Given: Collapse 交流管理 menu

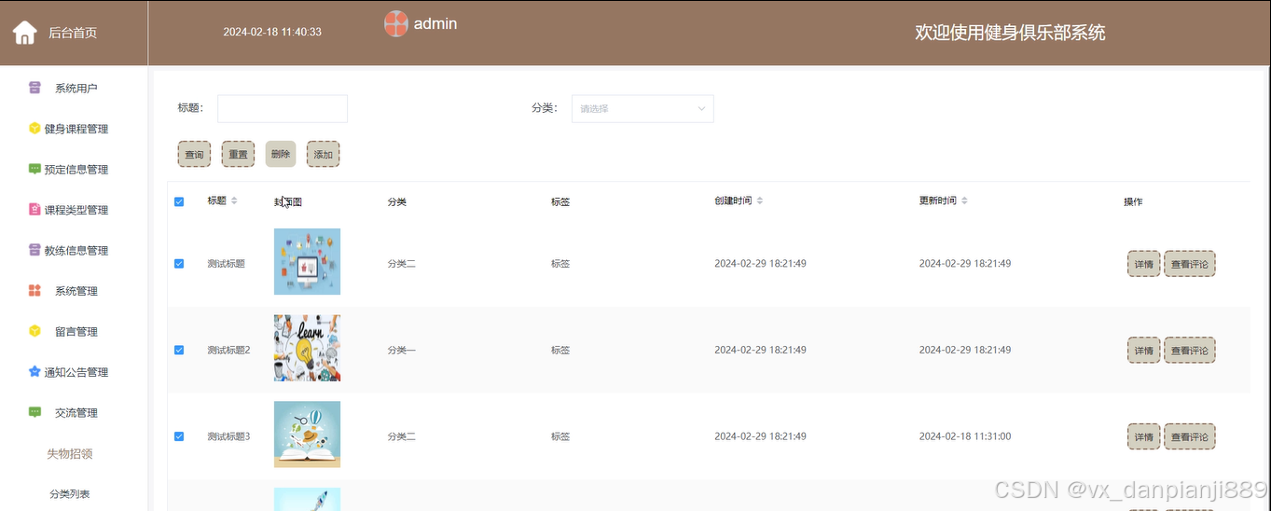Looking at the screenshot, I should click(75, 413).
